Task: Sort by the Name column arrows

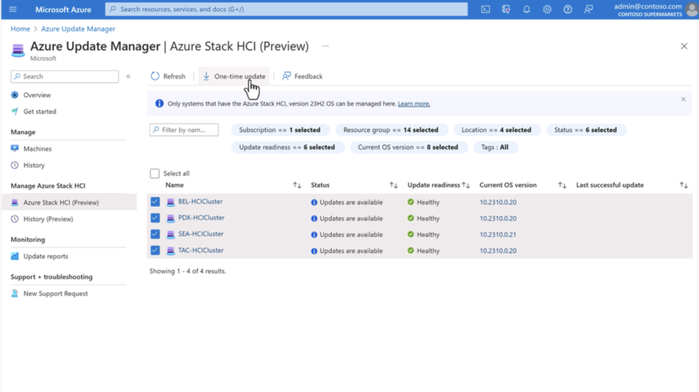Action: [297, 185]
